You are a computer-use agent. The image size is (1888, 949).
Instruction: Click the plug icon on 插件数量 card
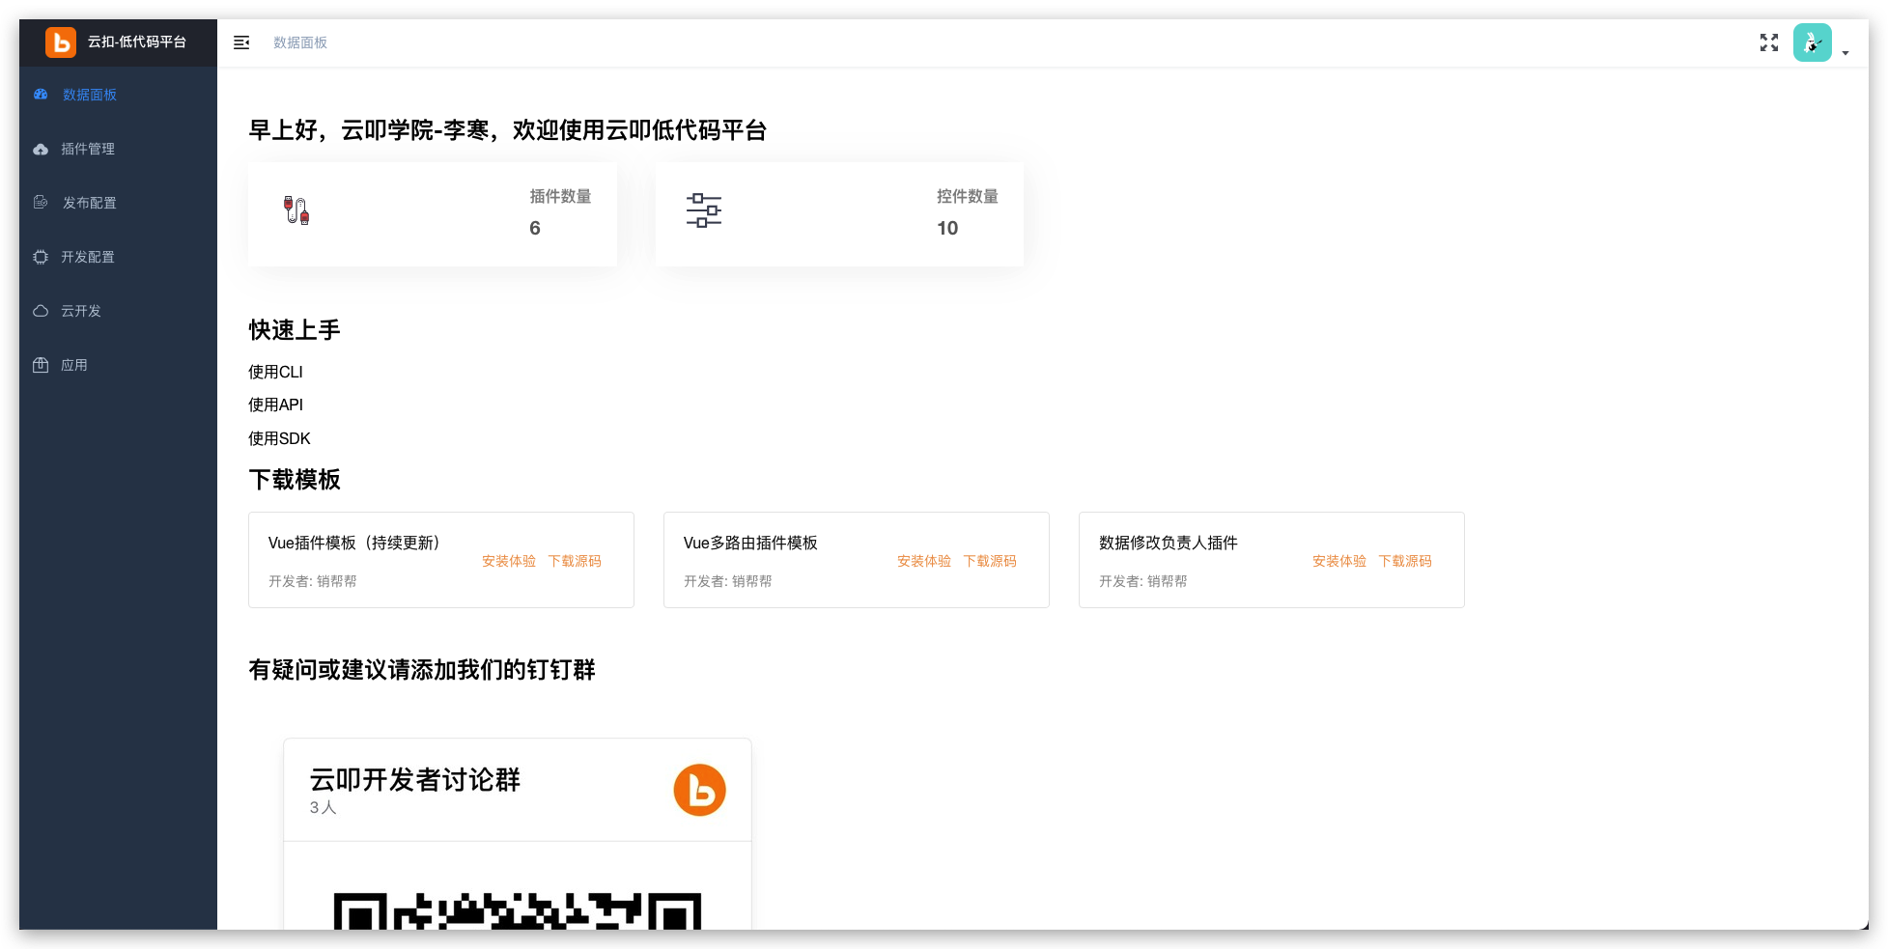point(296,210)
